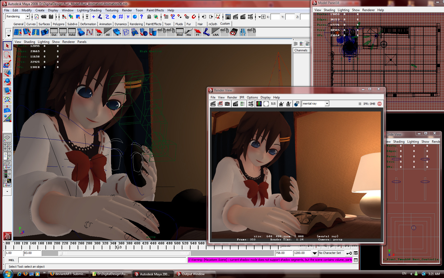Click the Render Region icon in Render View
Image resolution: width=444 pixels, height=278 pixels.
tap(220, 104)
